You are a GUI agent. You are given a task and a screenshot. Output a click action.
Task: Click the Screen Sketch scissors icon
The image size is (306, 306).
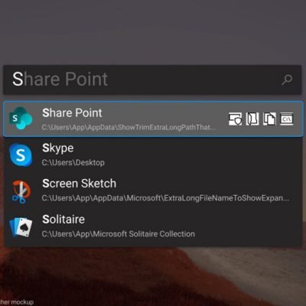21,191
